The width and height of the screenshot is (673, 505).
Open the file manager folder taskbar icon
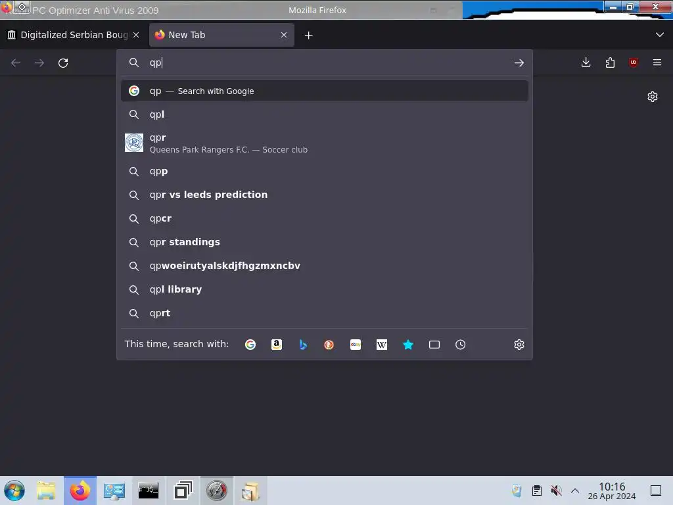tap(46, 491)
